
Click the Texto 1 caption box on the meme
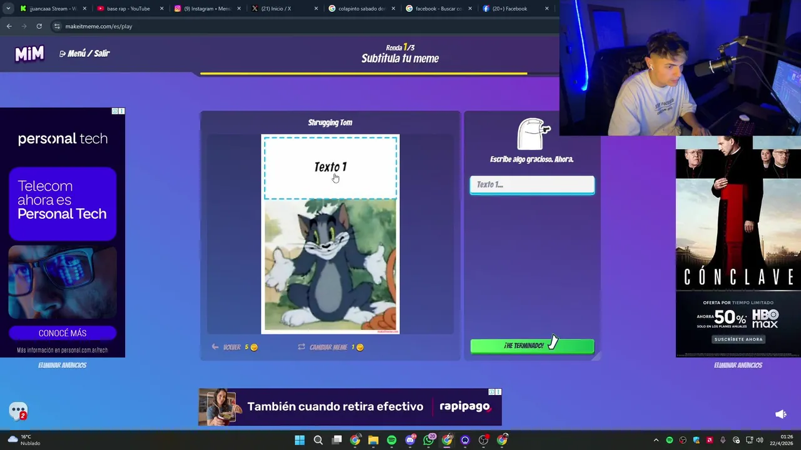click(x=330, y=167)
